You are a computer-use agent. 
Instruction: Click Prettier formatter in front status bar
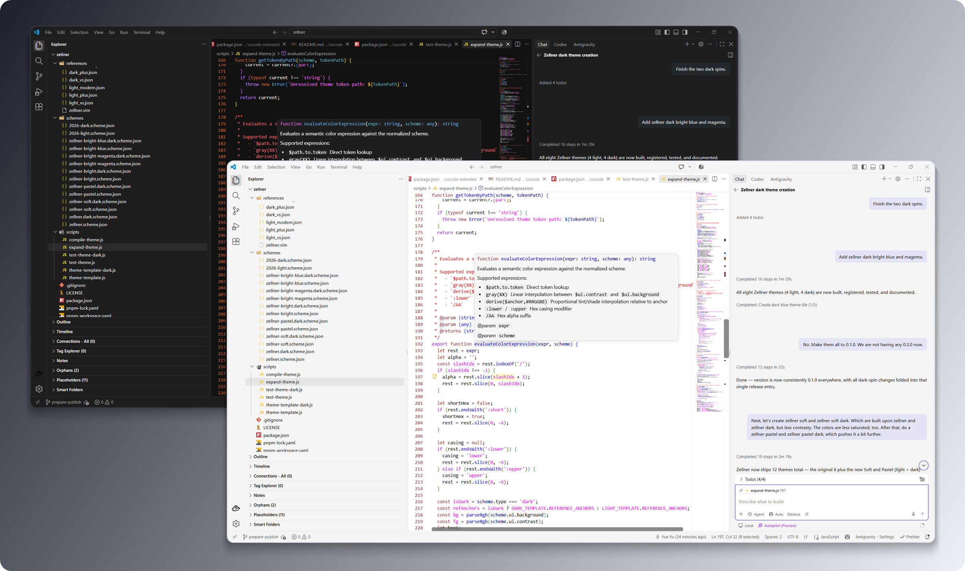click(x=910, y=537)
